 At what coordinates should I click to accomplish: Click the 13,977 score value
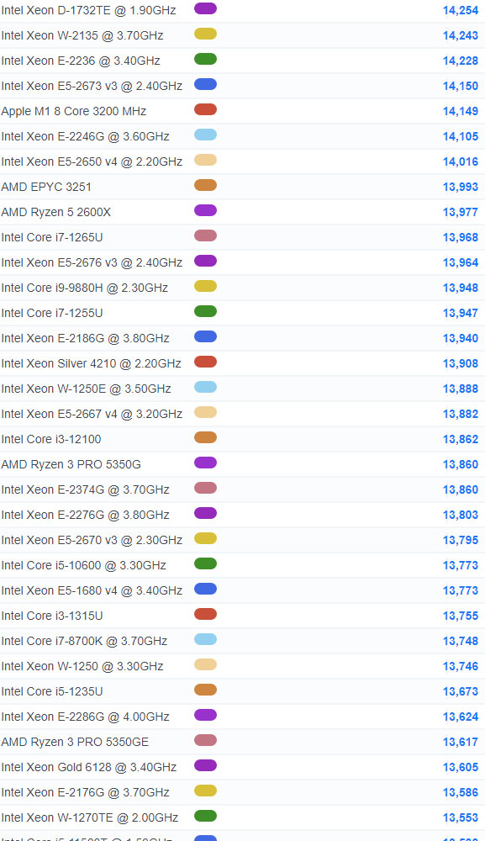pos(461,212)
